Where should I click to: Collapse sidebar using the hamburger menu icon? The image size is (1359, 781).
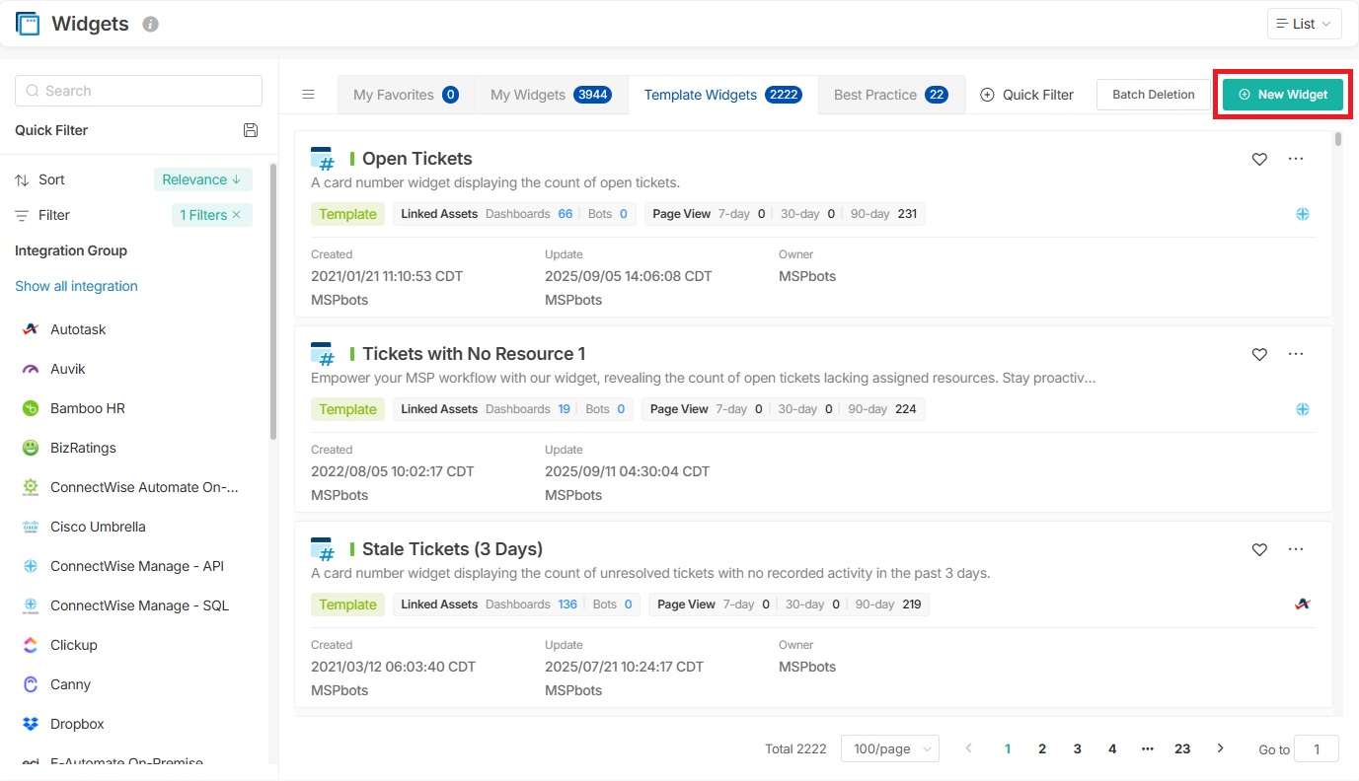(308, 95)
